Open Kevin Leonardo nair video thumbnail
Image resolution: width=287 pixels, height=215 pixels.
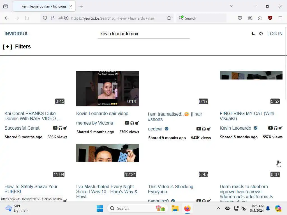point(108,89)
